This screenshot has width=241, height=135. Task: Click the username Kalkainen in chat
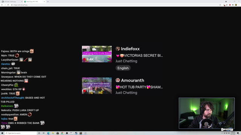point(7,106)
